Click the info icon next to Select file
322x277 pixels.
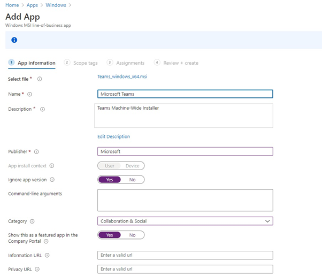pyautogui.click(x=40, y=79)
